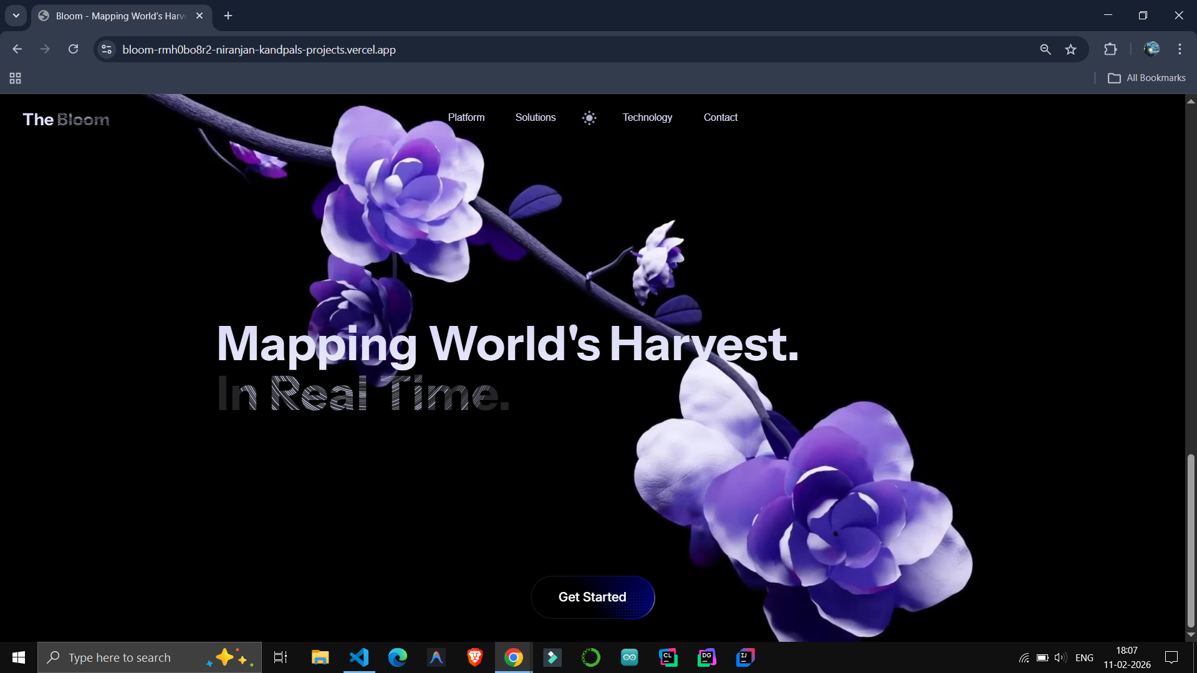
Task: Open a new browser tab
Action: point(228,16)
